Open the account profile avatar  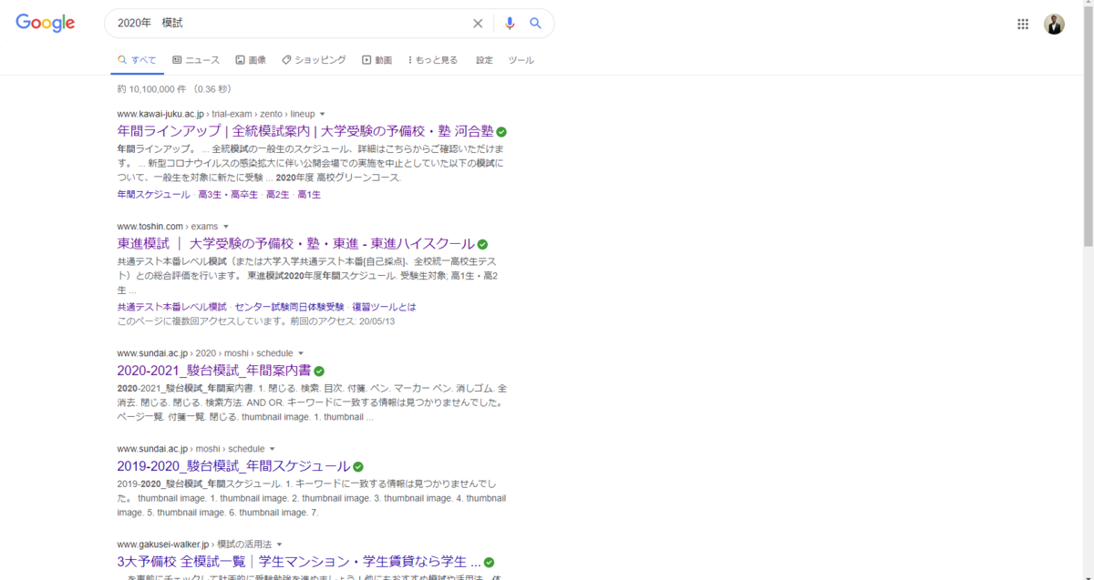pyautogui.click(x=1054, y=25)
